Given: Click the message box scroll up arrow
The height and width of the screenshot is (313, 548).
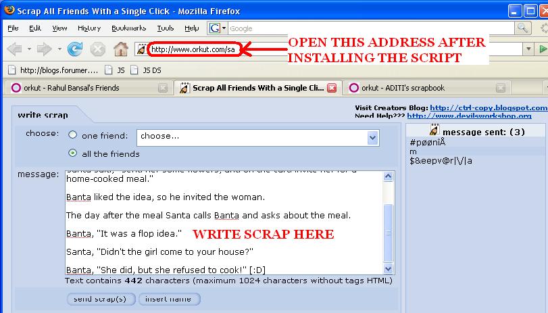Looking at the screenshot, I should (x=389, y=176).
